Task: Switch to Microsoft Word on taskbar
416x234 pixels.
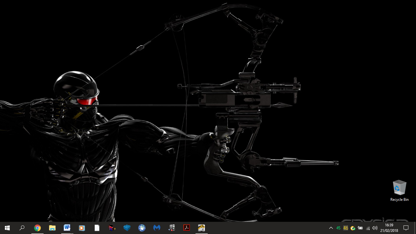Action: pos(67,228)
